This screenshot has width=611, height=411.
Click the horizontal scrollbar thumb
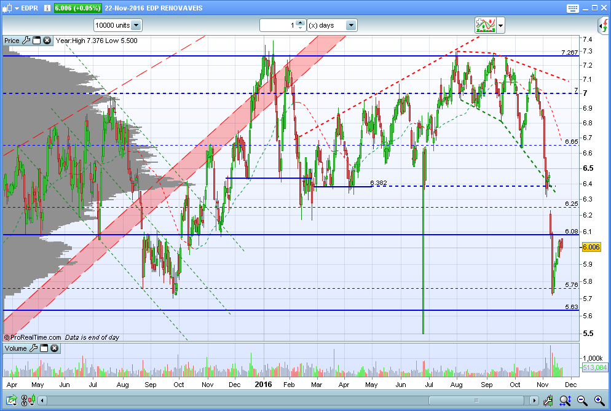(476, 400)
